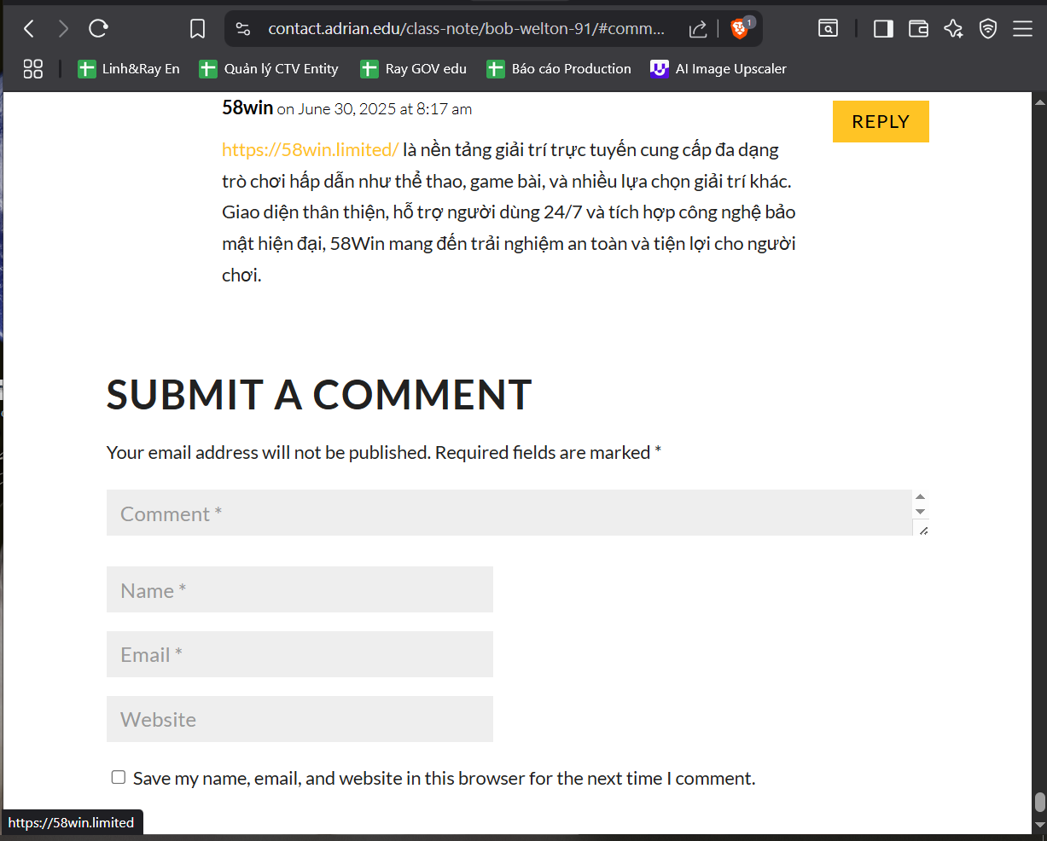Click the page scrollbar thumb

point(1039,803)
